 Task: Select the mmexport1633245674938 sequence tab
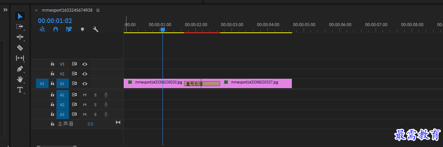(67, 10)
